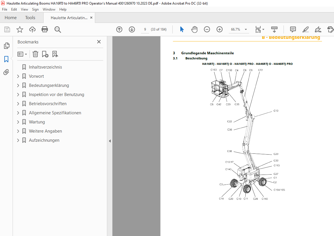Open scrolling mode keyboard-arrow icon
The width and height of the screenshot is (334, 236).
tap(274, 29)
